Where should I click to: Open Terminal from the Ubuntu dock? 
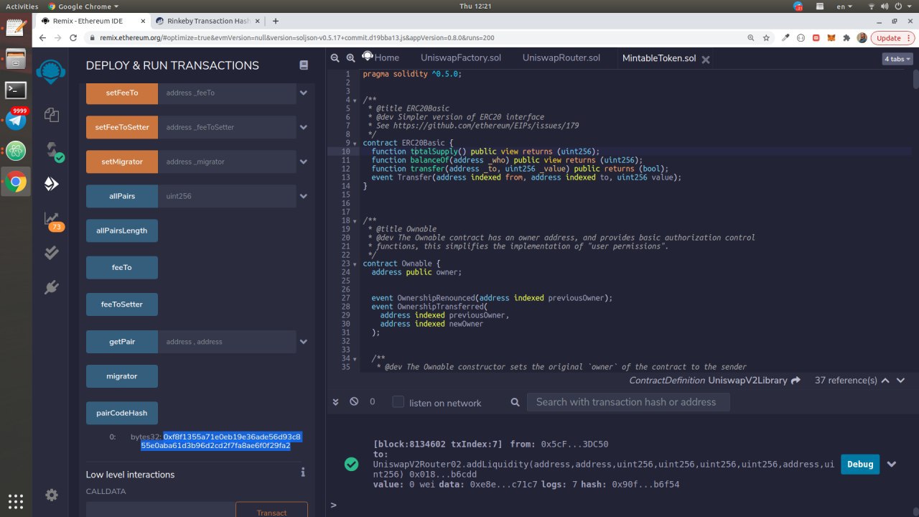pos(16,90)
